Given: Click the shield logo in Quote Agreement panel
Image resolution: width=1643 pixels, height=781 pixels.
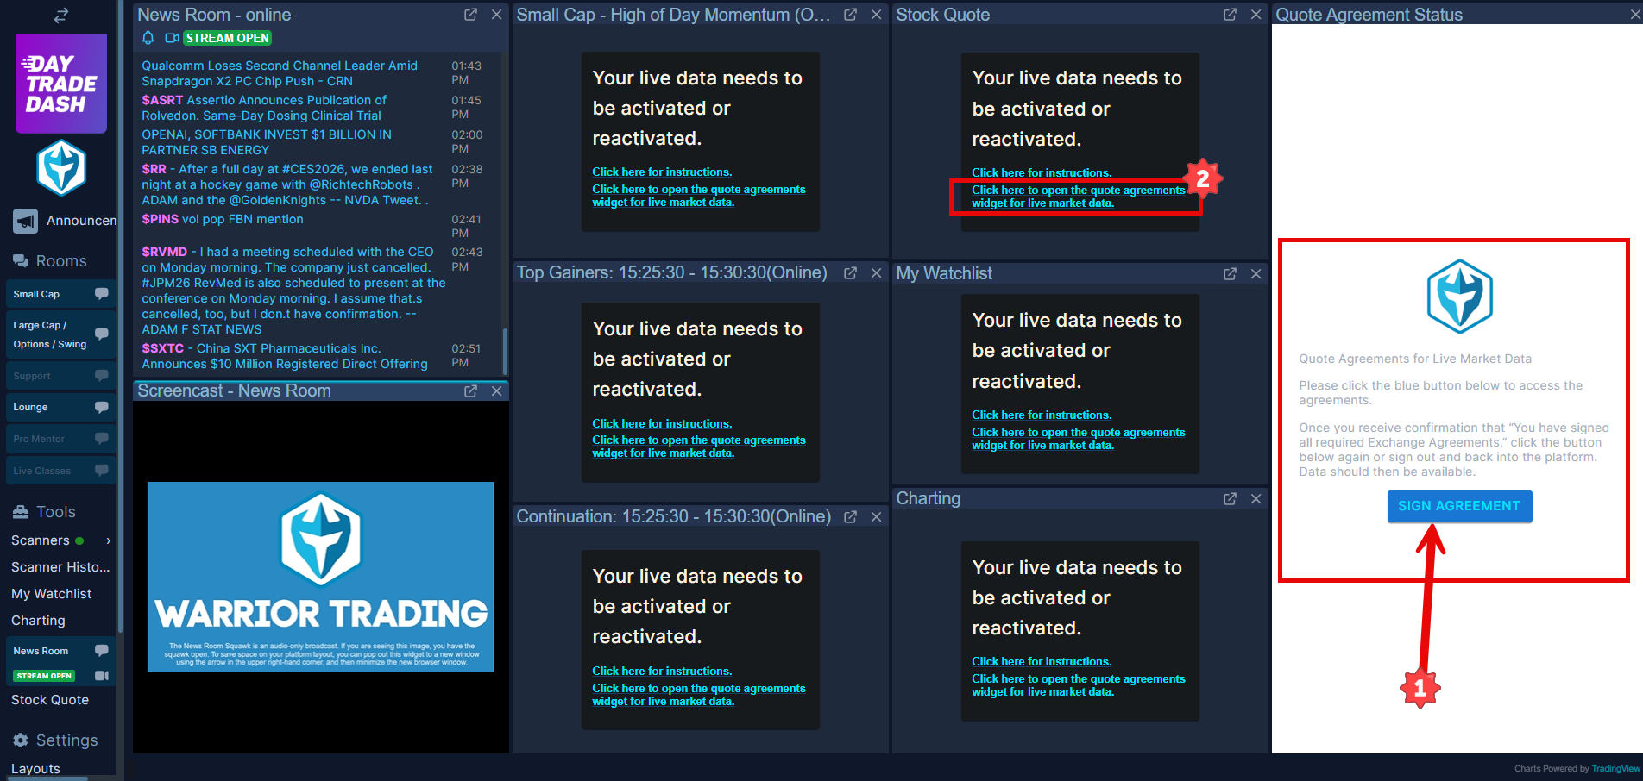Looking at the screenshot, I should point(1459,297).
